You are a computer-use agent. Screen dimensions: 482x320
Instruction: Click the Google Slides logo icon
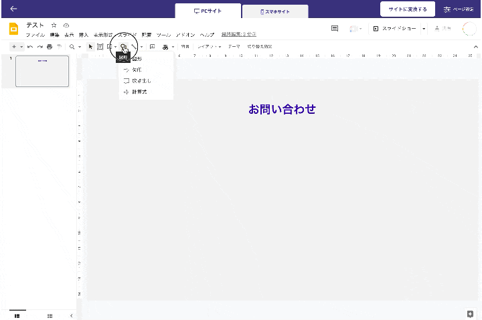tap(13, 29)
